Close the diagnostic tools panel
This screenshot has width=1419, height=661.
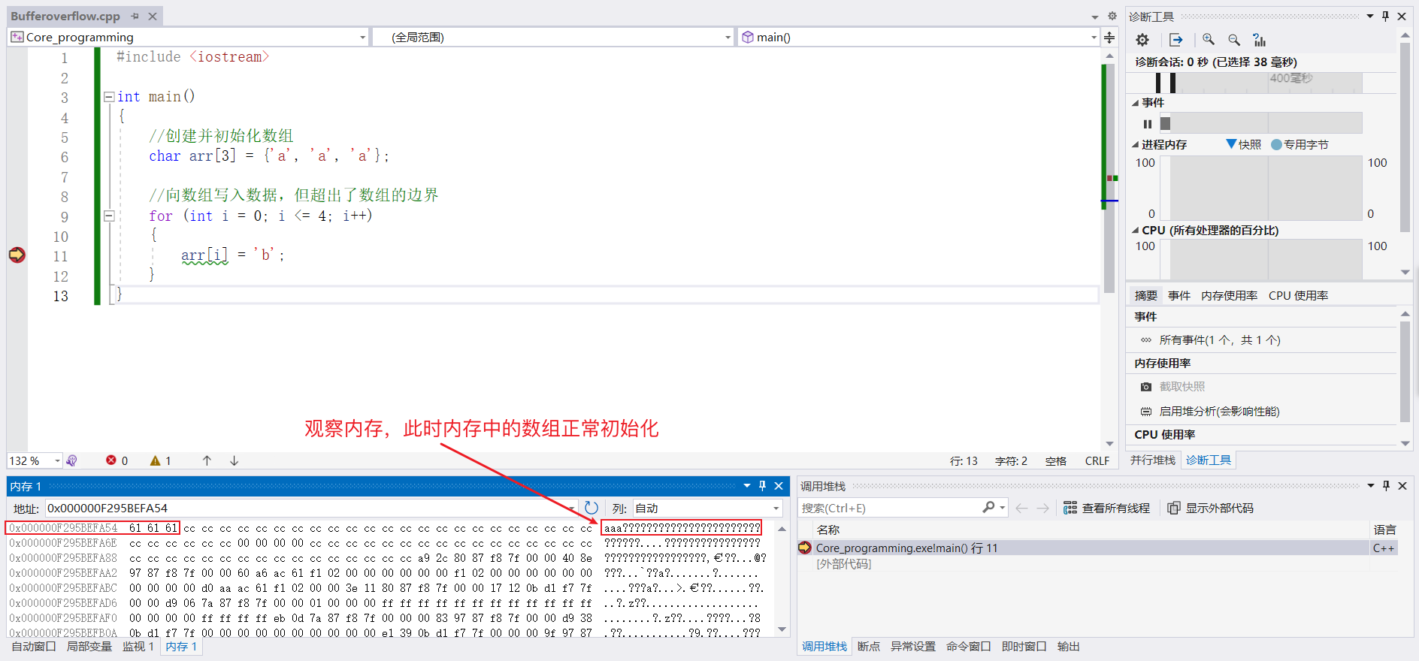point(1402,16)
